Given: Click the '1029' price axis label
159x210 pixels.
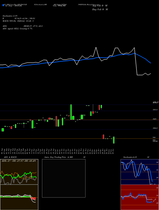Looking at the screenshot, I should [155, 119].
